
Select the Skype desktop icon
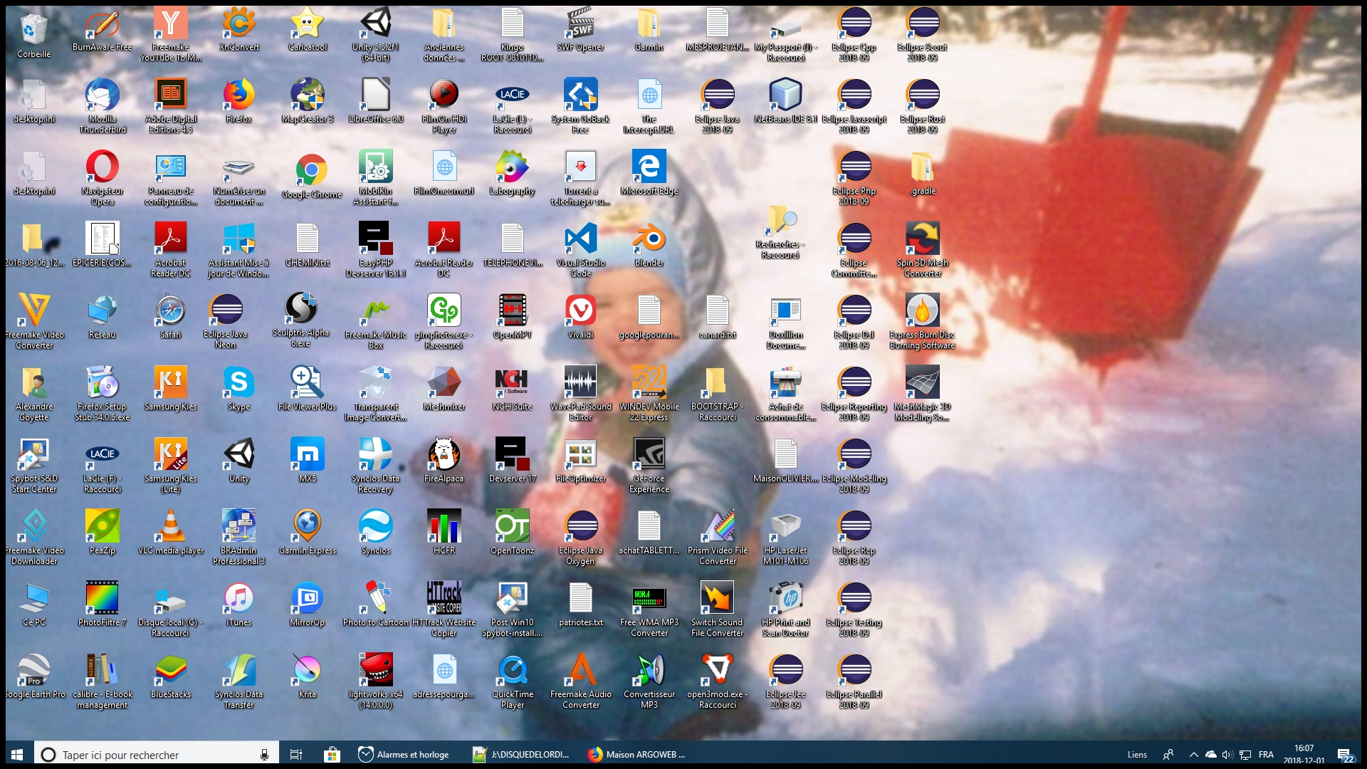click(239, 382)
